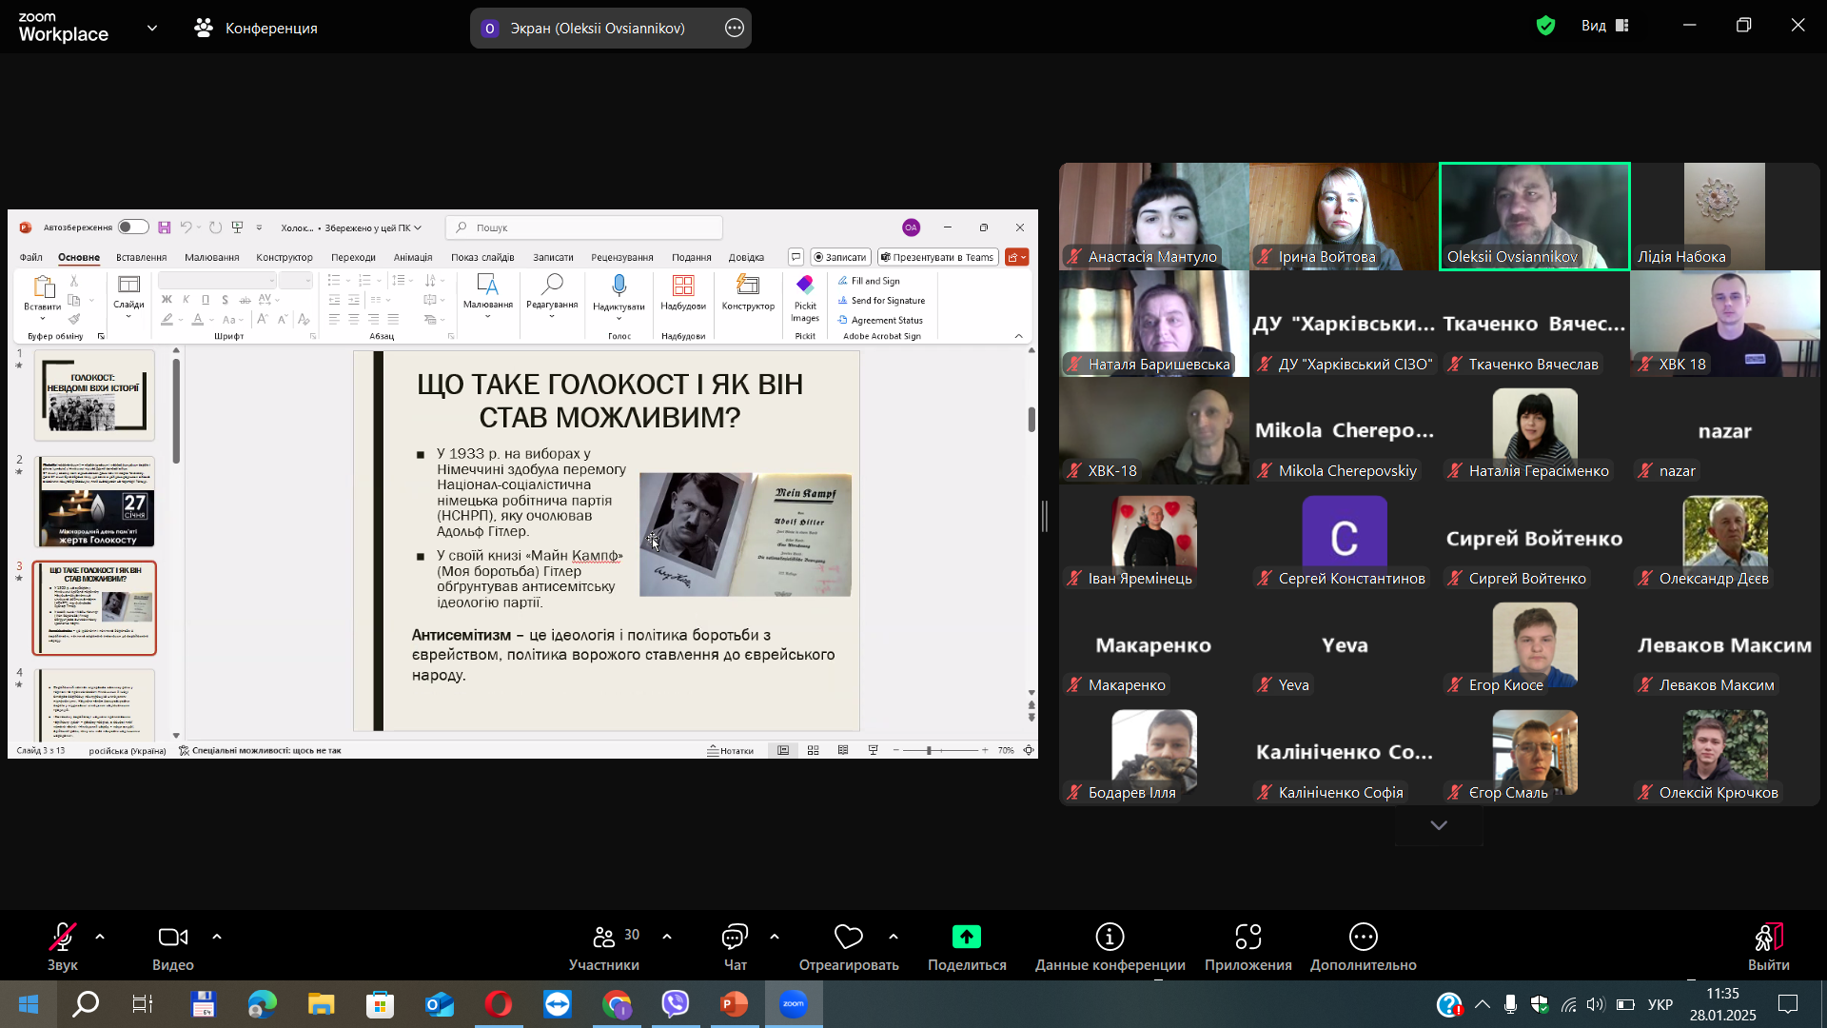Open Приложения apps icon
Viewport: 1827px width, 1028px height.
coord(1247,938)
